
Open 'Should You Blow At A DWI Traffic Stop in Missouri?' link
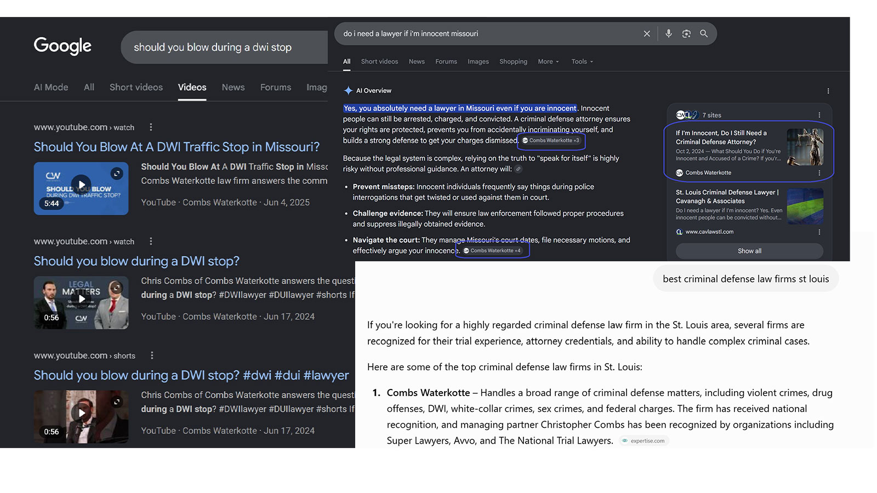pyautogui.click(x=176, y=147)
